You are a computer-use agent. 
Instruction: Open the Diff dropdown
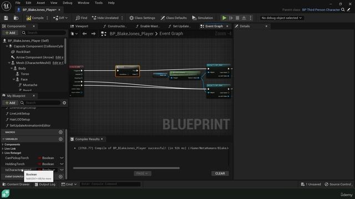(x=60, y=18)
